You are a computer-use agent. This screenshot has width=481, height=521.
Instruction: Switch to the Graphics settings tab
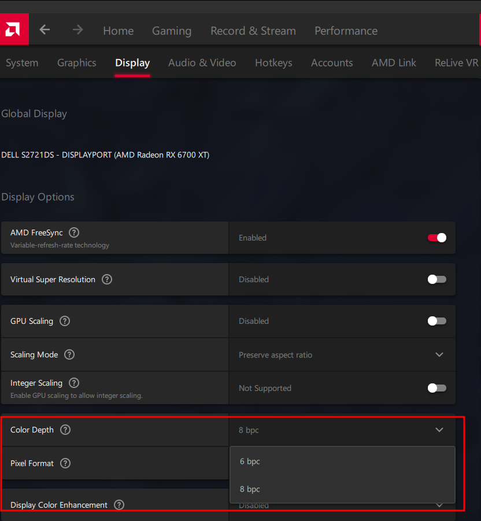click(77, 63)
